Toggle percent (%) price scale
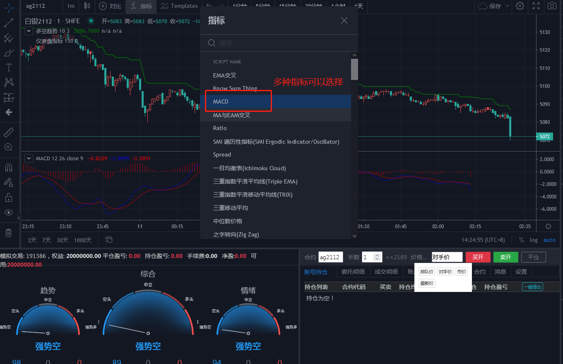Image resolution: width=563 pixels, height=364 pixels. pos(521,240)
